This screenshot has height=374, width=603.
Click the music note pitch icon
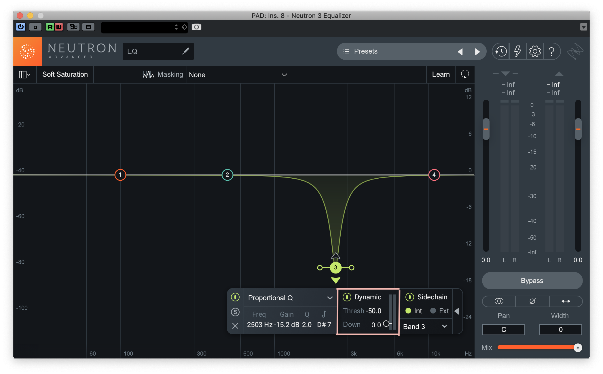[324, 314]
